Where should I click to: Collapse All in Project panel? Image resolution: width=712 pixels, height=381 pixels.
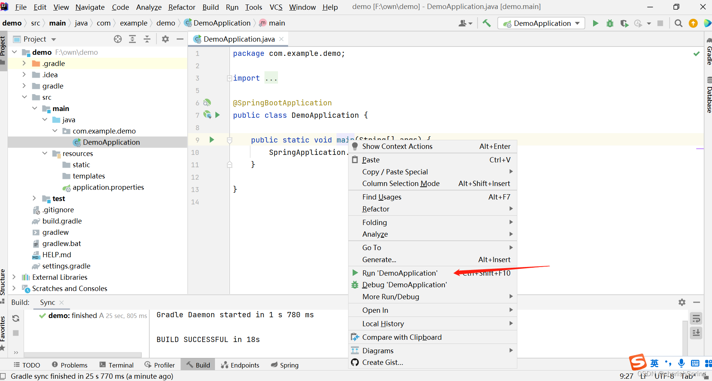147,39
